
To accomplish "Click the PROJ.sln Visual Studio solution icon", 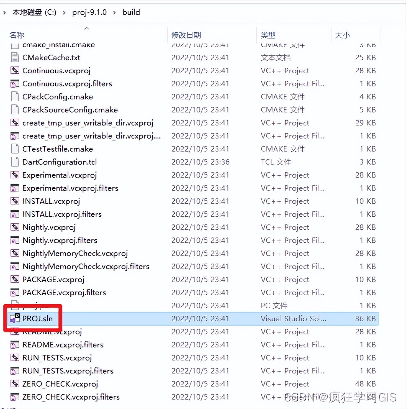I will click(15, 319).
